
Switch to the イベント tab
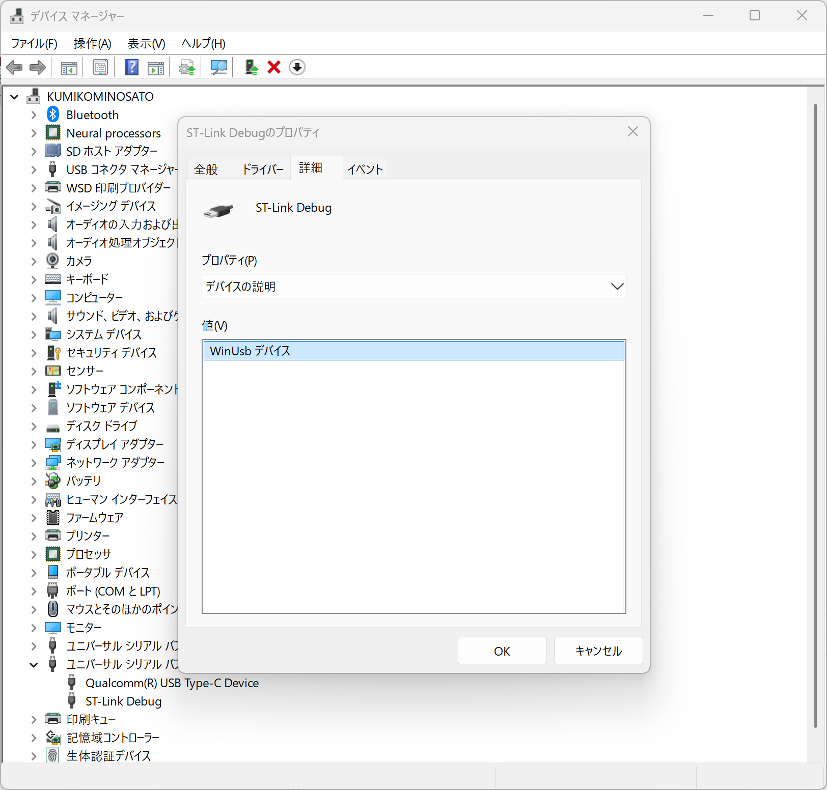(365, 168)
